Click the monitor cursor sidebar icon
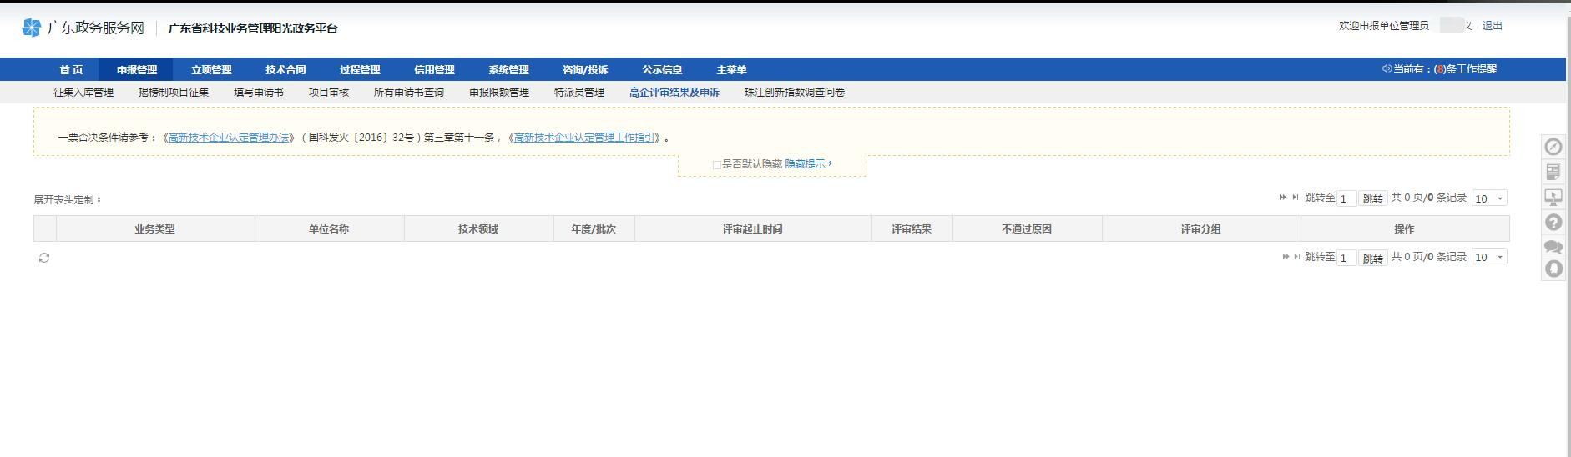This screenshot has width=1571, height=457. 1553,198
